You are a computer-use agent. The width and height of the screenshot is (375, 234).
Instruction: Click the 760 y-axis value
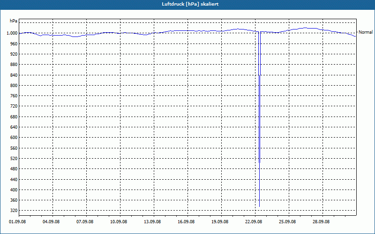14,96
